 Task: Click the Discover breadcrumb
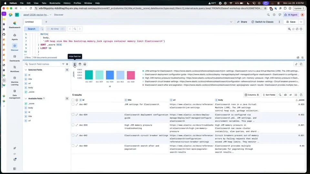click(59, 15)
